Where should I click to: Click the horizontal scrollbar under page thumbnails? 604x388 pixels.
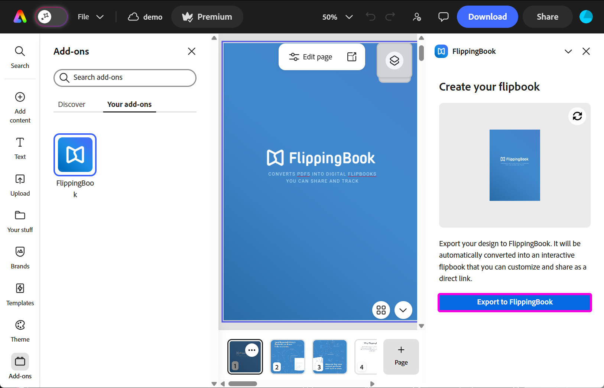click(x=243, y=384)
